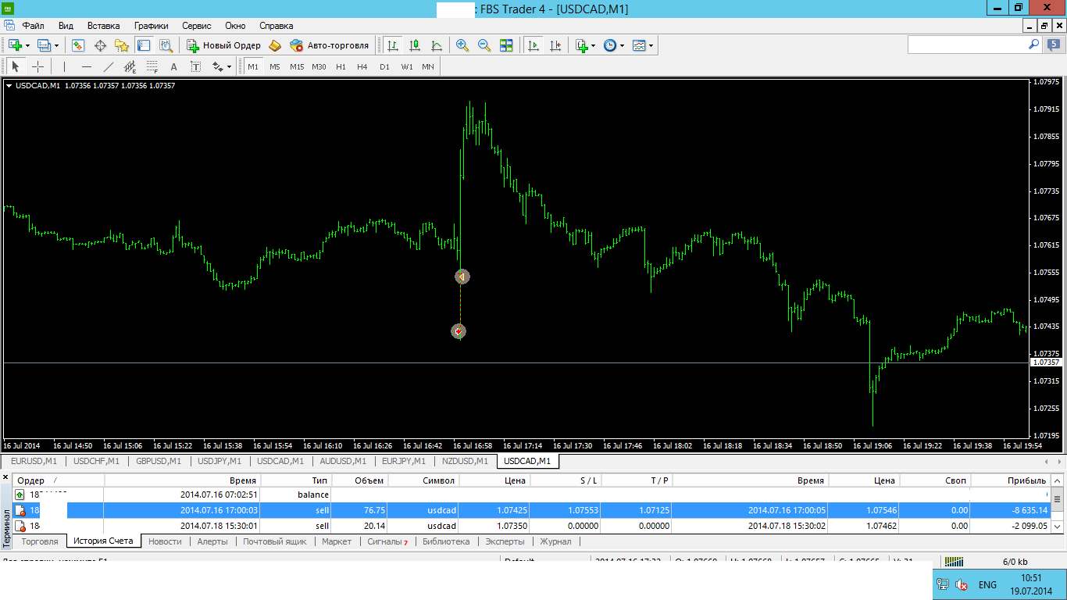Tile chart windows with the grid icon

(x=506, y=45)
